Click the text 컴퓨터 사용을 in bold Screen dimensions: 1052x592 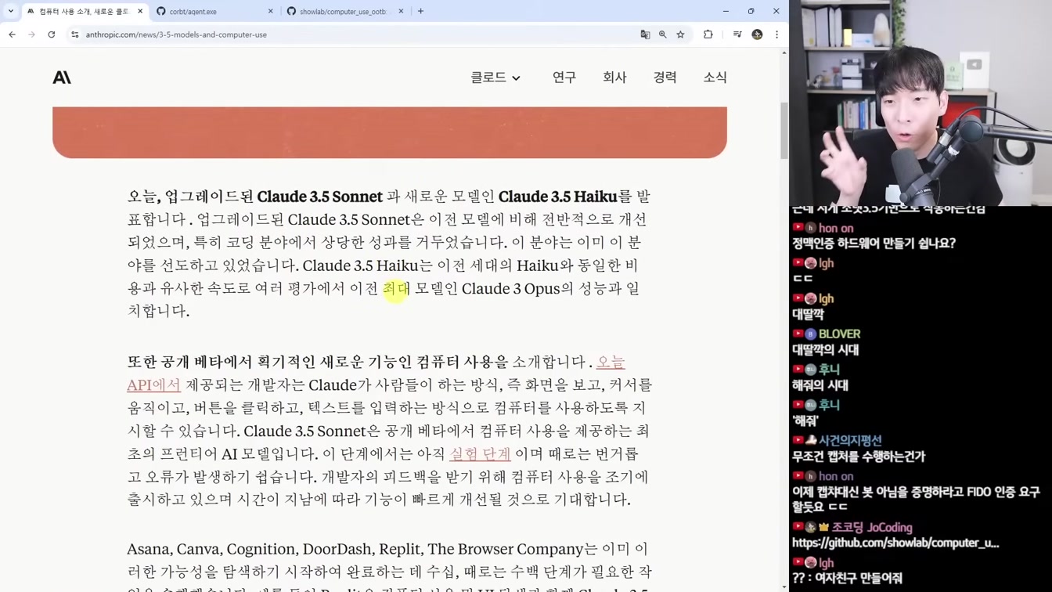tap(462, 362)
